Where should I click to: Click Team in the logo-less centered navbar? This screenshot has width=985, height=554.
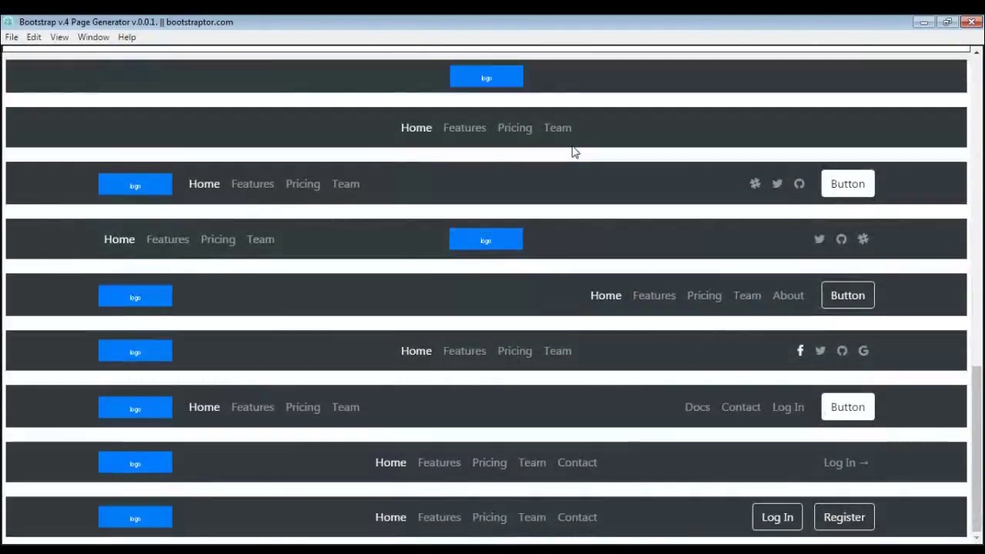pos(558,128)
